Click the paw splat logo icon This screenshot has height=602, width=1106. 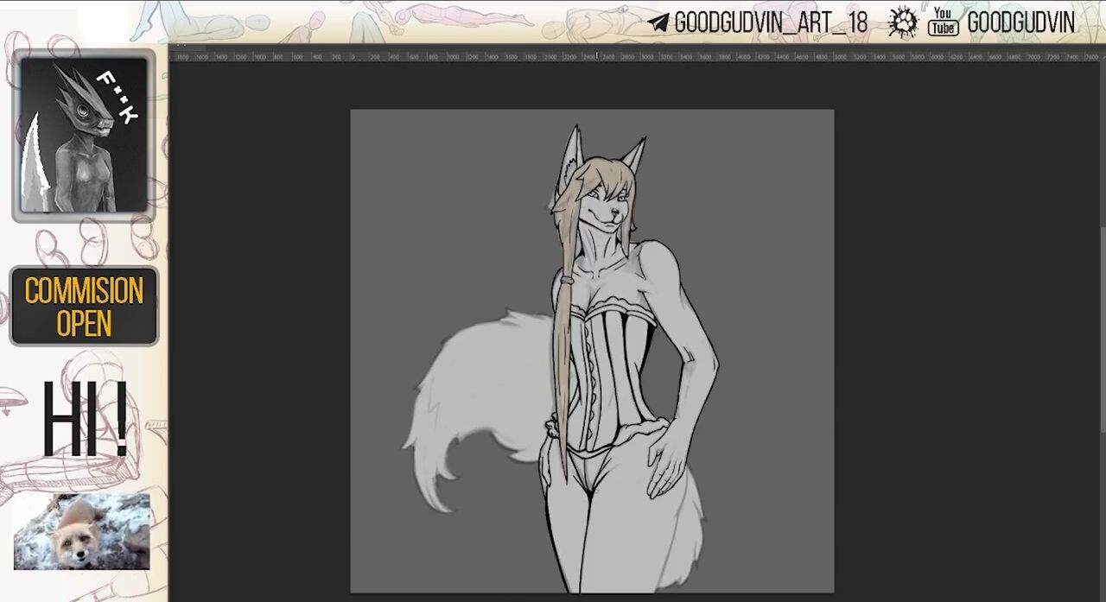coord(903,22)
